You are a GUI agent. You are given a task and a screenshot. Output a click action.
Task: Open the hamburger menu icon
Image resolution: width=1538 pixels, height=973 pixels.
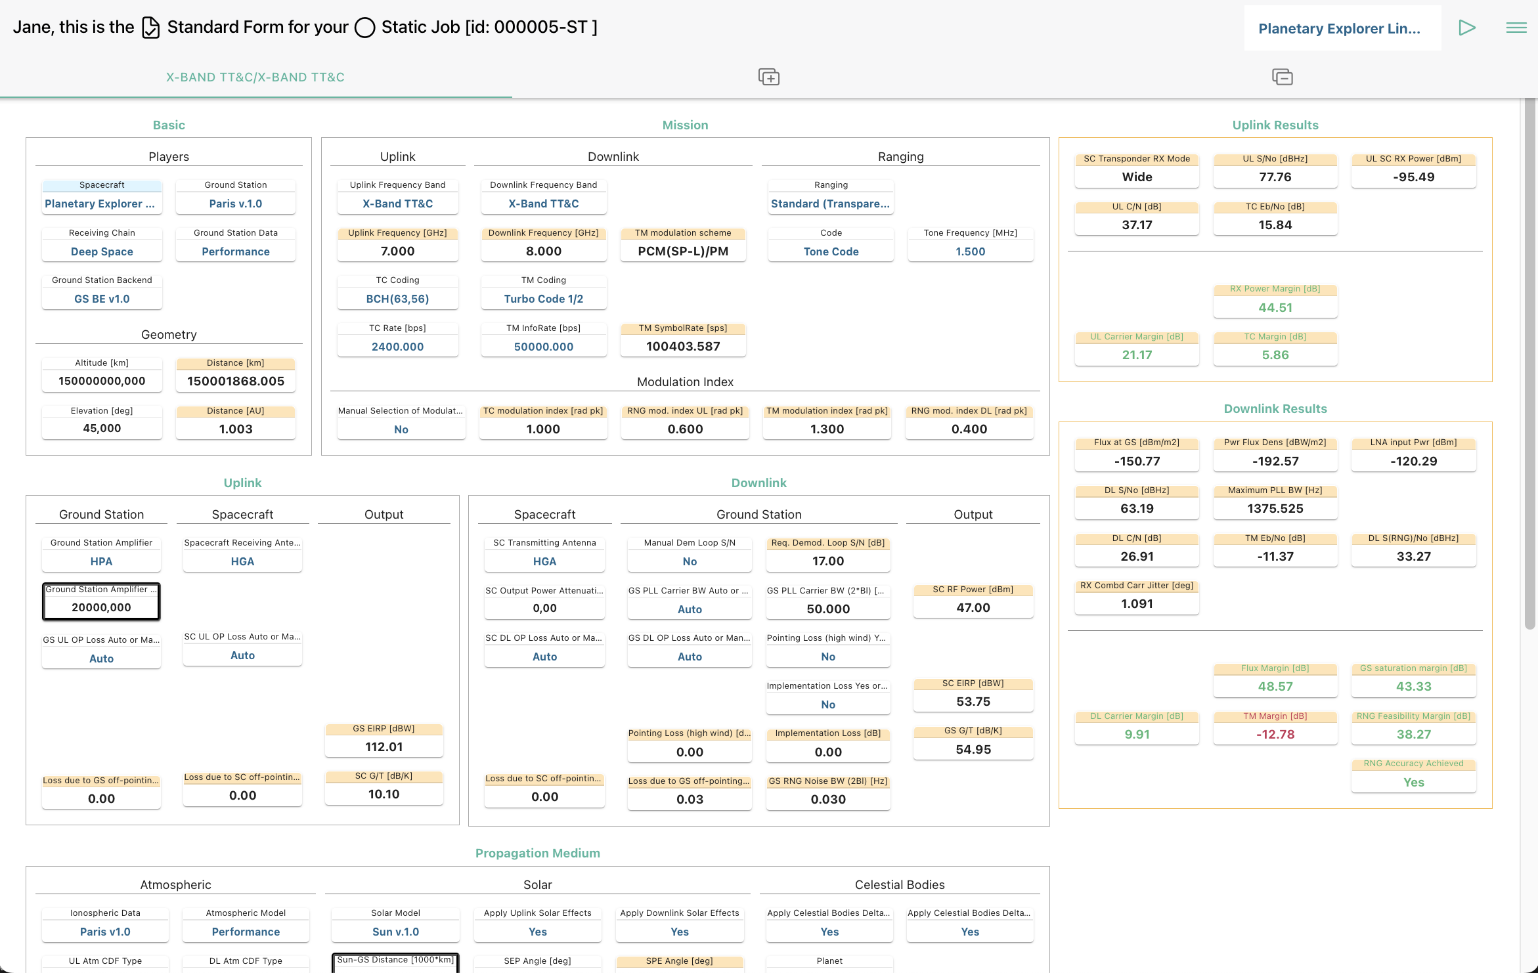pyautogui.click(x=1516, y=28)
